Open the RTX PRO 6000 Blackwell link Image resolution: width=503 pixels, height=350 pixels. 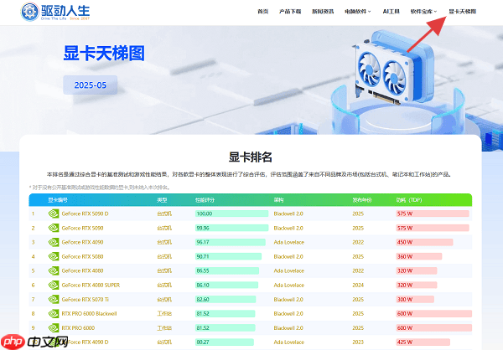point(89,313)
